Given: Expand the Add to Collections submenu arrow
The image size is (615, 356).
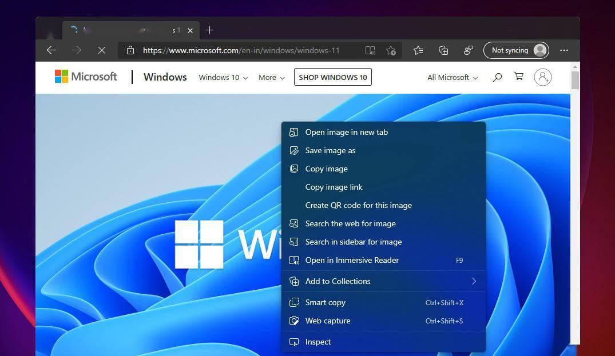Looking at the screenshot, I should click(x=474, y=281).
